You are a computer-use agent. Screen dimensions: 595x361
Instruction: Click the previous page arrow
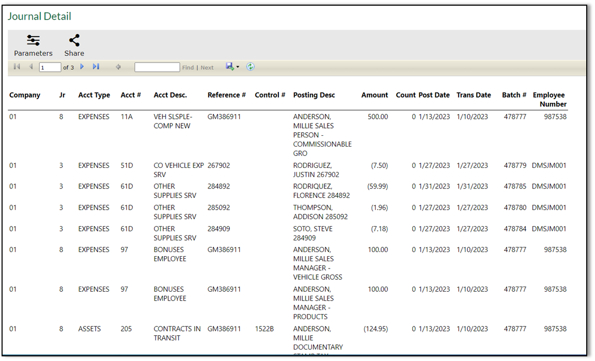[x=30, y=67]
